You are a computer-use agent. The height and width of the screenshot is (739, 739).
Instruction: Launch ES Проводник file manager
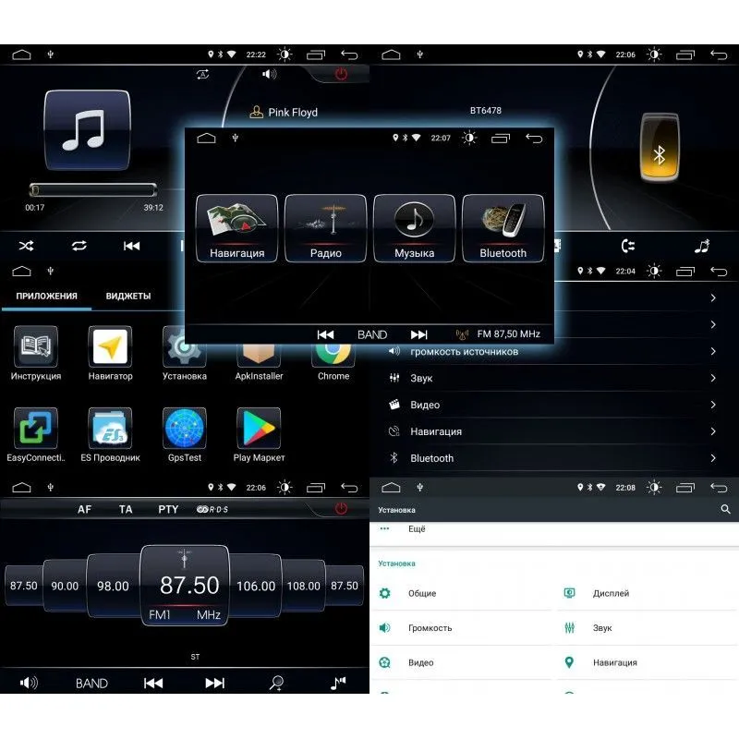point(110,434)
